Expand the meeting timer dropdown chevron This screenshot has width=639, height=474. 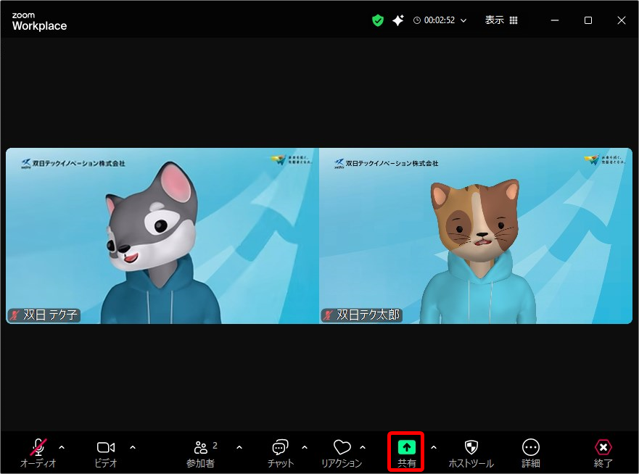pos(463,20)
